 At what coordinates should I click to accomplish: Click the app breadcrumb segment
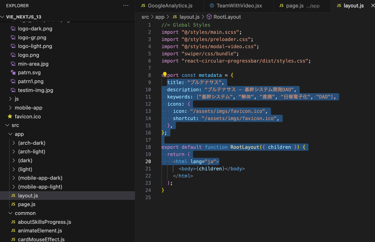tap(160, 17)
